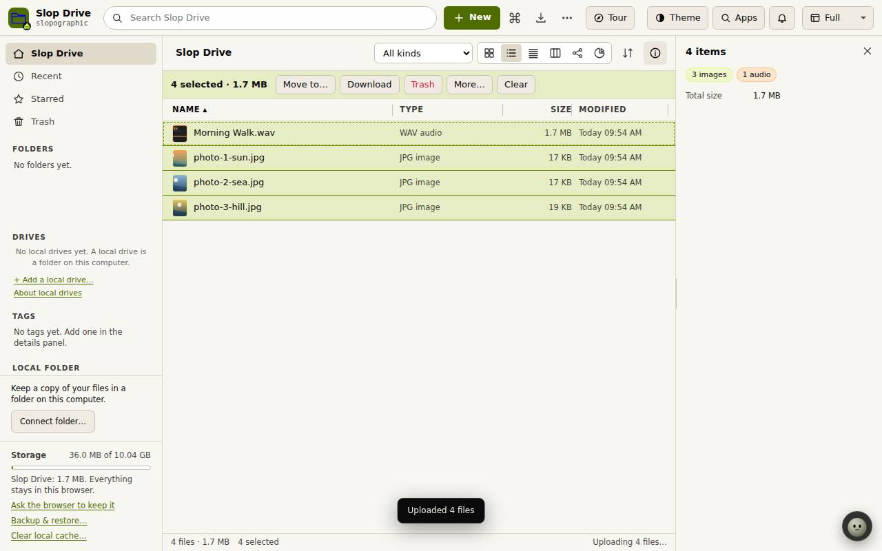Click the 19 KB size cell
The height and width of the screenshot is (551, 882).
560,207
